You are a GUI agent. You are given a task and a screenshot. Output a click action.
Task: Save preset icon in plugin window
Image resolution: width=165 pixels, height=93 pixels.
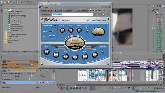tap(98, 14)
